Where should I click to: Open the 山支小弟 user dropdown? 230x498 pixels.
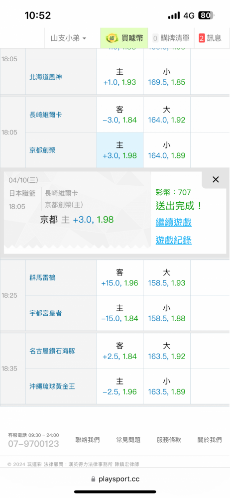point(68,38)
